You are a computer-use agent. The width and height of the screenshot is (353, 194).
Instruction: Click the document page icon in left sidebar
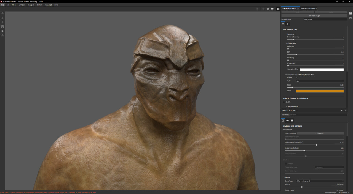point(2,31)
